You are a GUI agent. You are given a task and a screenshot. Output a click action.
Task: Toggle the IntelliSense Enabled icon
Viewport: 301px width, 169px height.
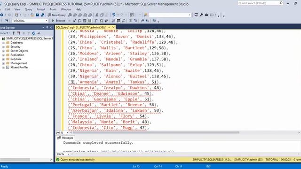[x=90, y=21]
